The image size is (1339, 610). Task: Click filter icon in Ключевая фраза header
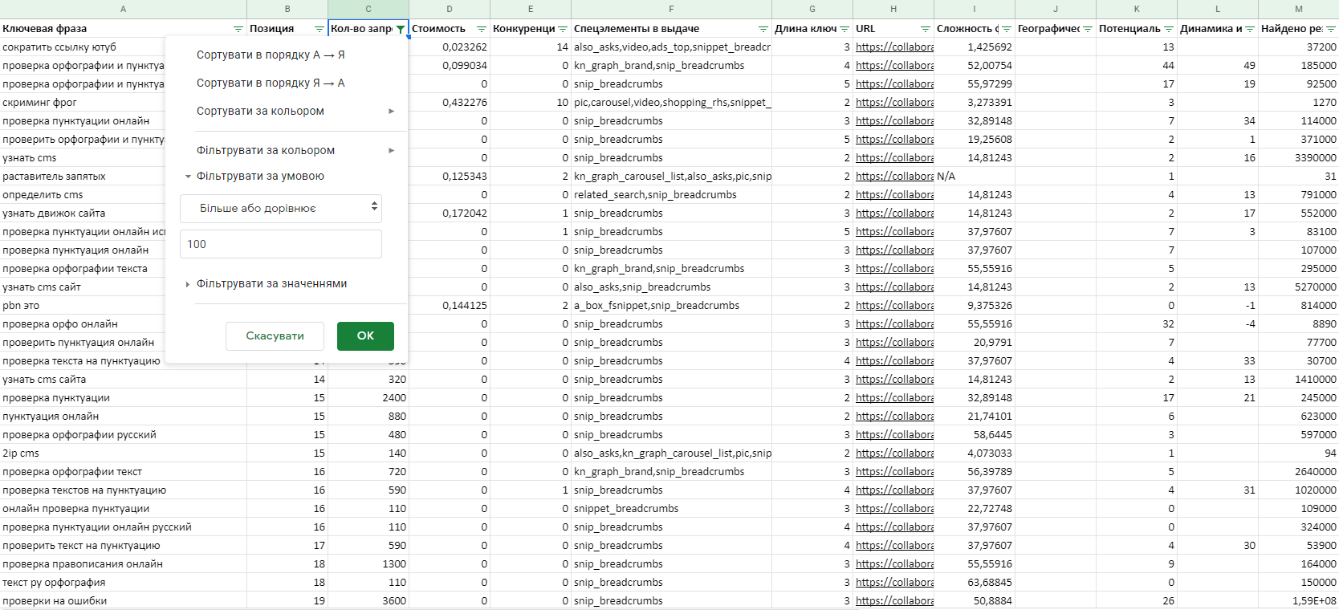tap(238, 29)
